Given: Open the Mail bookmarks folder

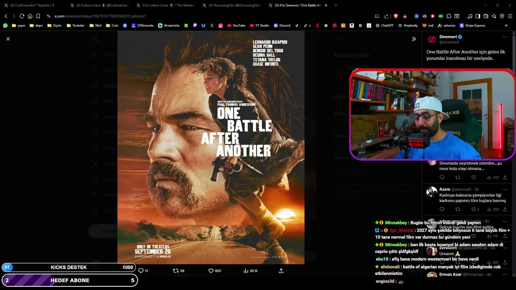Looking at the screenshot, I should click(96, 25).
